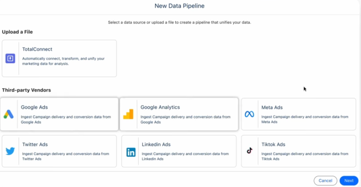Choose the Tiktok Ads card title
This screenshot has height=187, width=361.
pyautogui.click(x=273, y=144)
